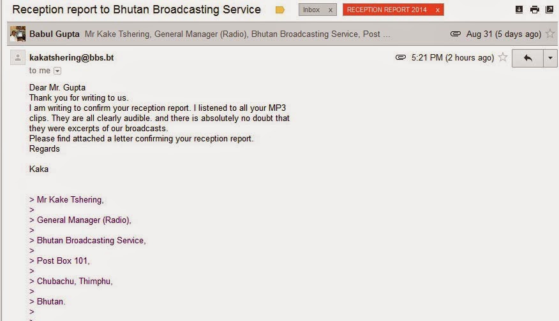Click the download/save icon at top right
The image size is (559, 321).
(519, 10)
